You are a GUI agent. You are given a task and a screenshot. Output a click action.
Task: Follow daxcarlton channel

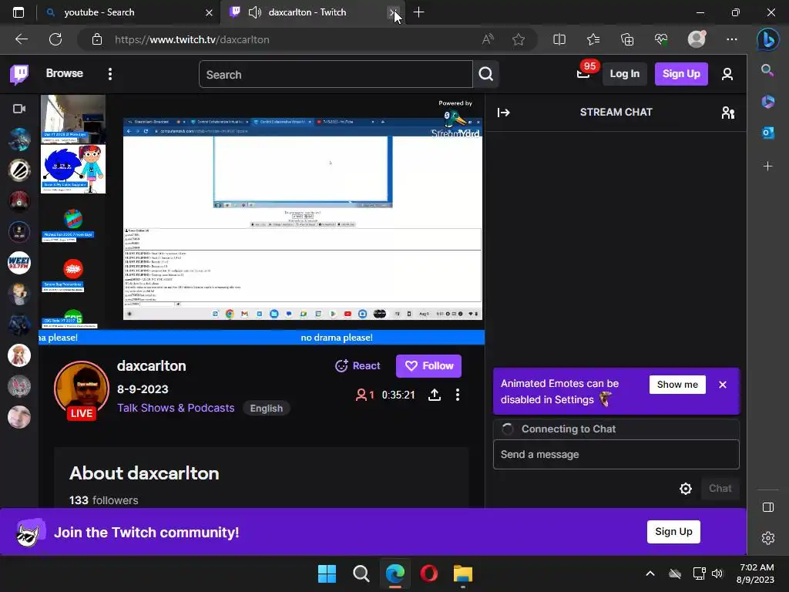[x=428, y=366]
